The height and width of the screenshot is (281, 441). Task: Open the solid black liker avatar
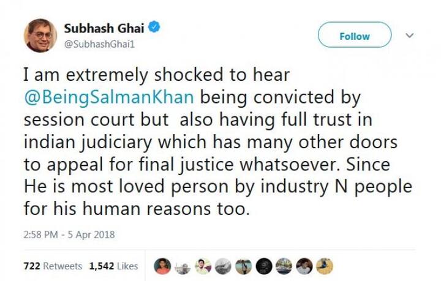[x=264, y=266]
